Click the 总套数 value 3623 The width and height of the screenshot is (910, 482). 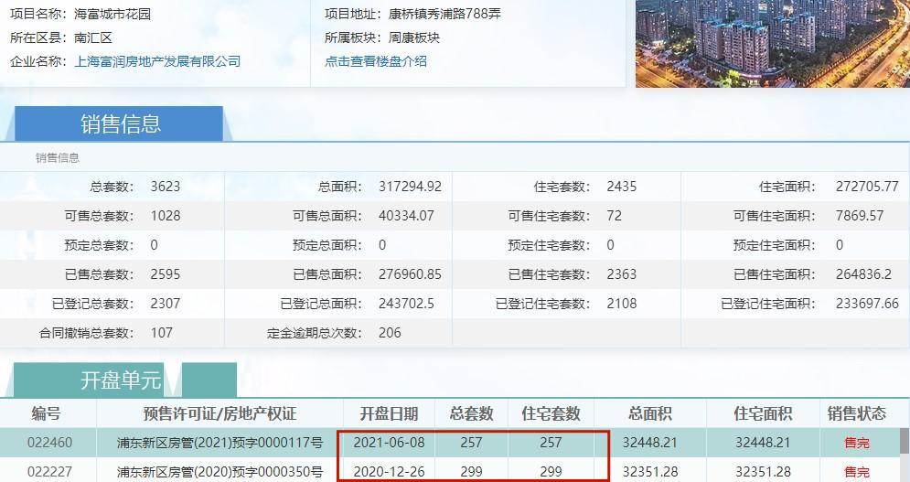tap(166, 187)
